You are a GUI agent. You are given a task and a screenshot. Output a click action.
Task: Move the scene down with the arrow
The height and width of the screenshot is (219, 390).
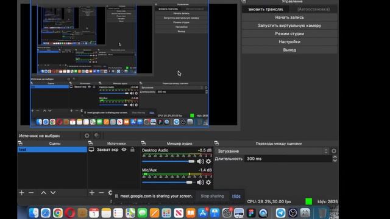pyautogui.click(x=53, y=193)
